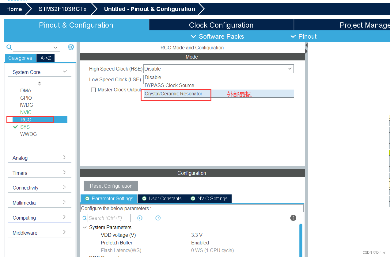The image size is (390, 257).
Task: Click the STM32F103RCTx breadcrumb
Action: pos(62,9)
